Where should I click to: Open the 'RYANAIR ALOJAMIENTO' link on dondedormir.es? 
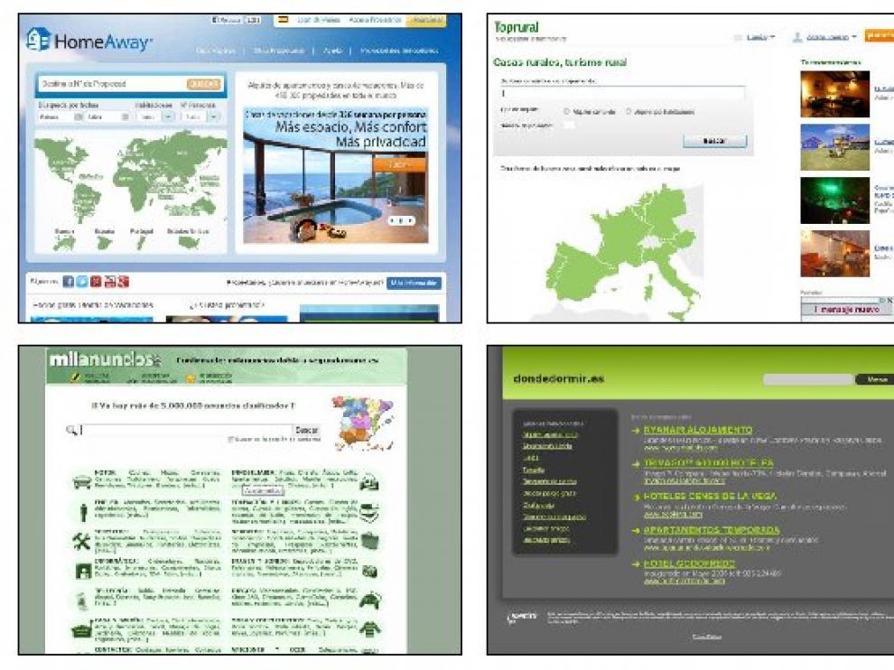698,430
